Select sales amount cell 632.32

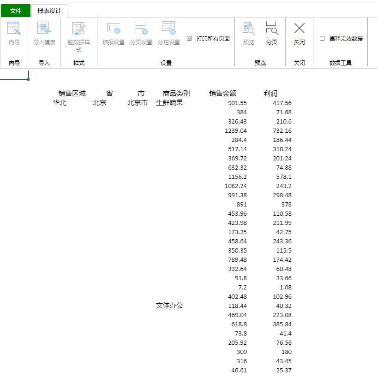click(237, 168)
